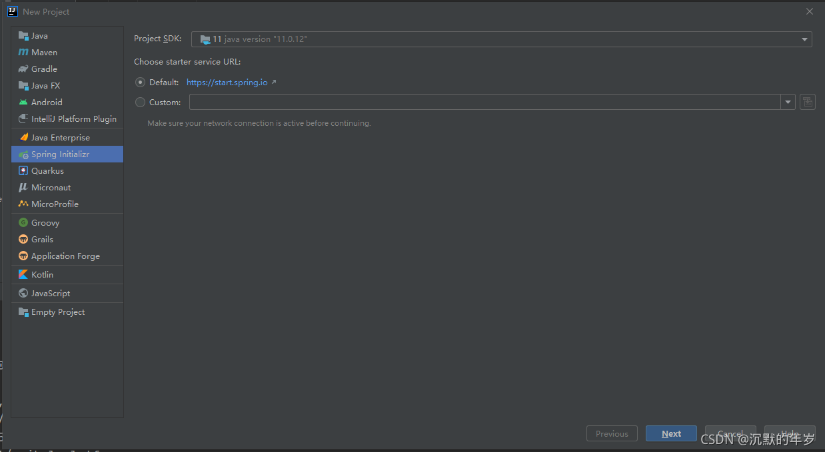
Task: Select Android in the project list
Action: pos(67,103)
